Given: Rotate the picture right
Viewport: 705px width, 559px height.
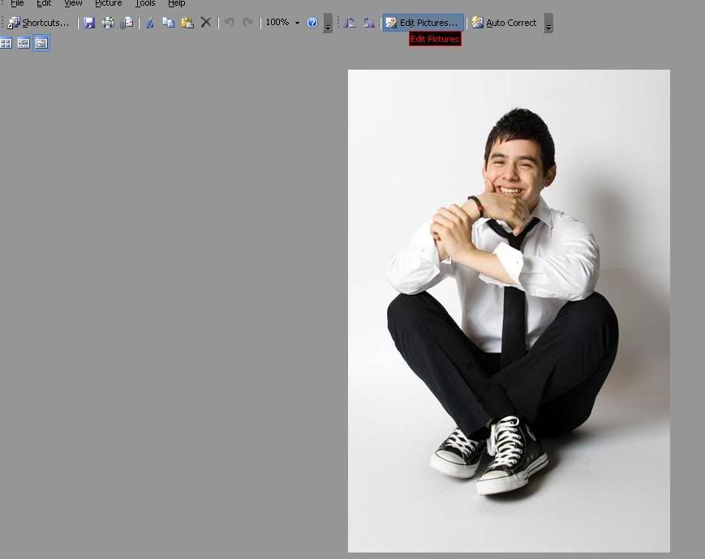Looking at the screenshot, I should click(x=369, y=23).
